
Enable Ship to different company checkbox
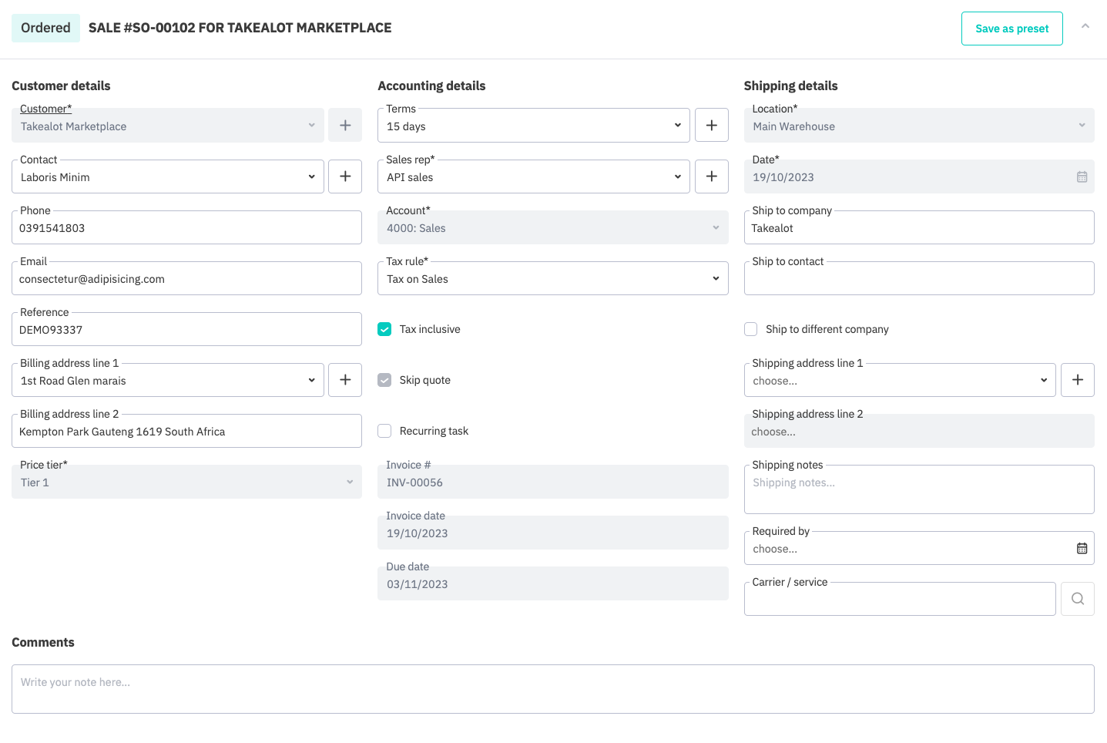pos(750,329)
